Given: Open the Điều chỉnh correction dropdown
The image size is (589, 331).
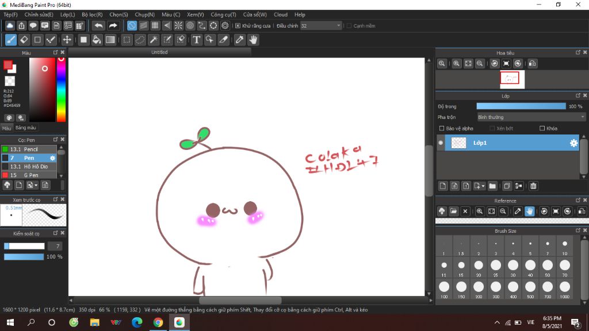Looking at the screenshot, I should (321, 25).
